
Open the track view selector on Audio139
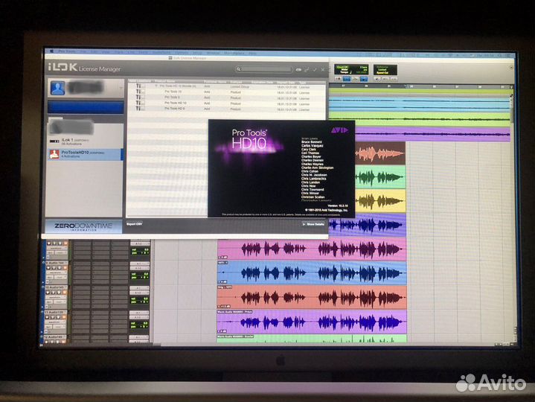54,322
